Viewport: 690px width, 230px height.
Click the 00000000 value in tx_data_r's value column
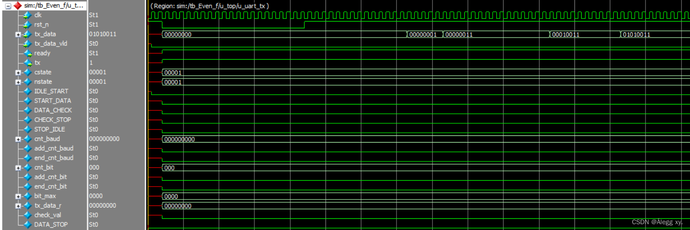coord(102,205)
